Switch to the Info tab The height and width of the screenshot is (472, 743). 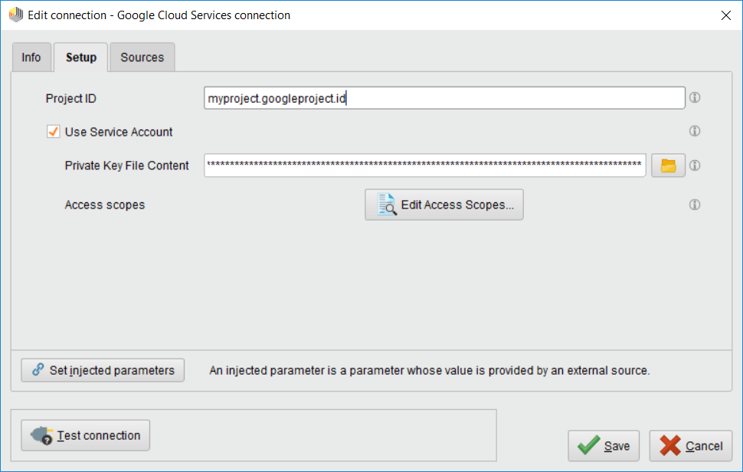pos(31,57)
